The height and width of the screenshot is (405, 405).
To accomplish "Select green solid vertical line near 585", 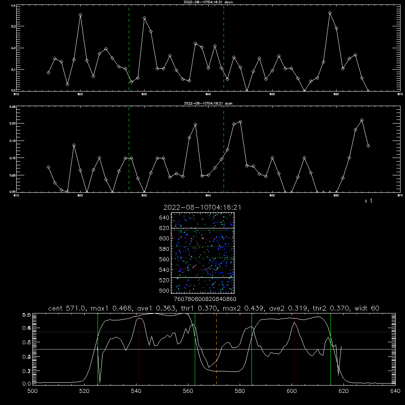I will 252,349.
